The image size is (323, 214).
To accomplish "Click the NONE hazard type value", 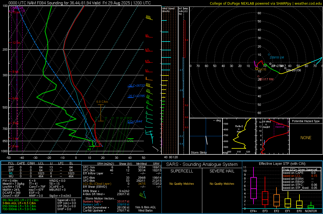I will point(306,138).
